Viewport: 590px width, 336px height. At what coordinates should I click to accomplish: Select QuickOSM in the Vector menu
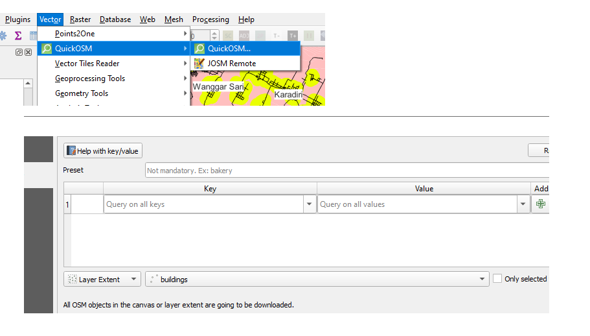click(113, 48)
